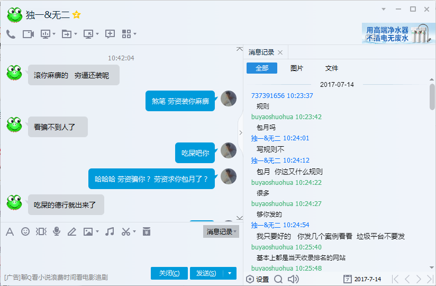Send a red packet with the yen icon
This screenshot has width=436, height=286.
click(147, 231)
